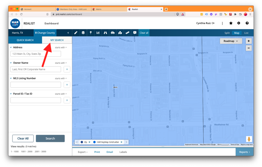Open a new browser tab
The height and width of the screenshot is (167, 262).
click(x=166, y=9)
